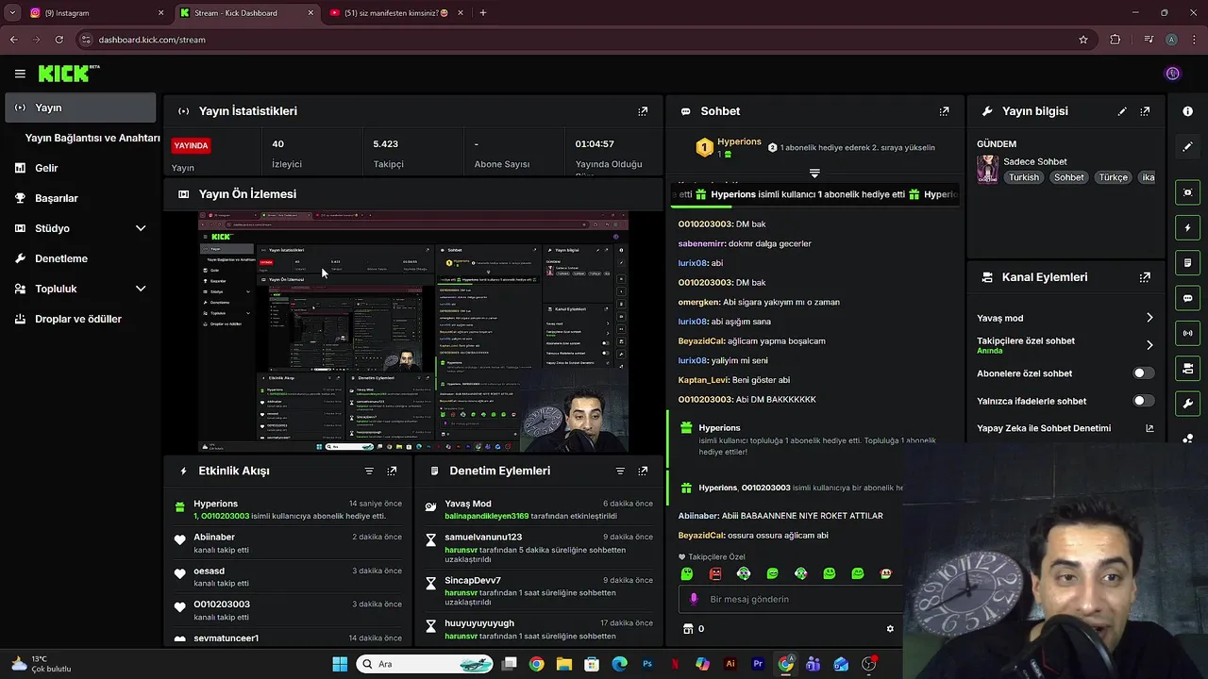Edit stream info with the pencil in Yayın bilgisi

(1122, 111)
